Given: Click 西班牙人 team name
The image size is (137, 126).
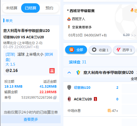Looking at the screenshot, I should click(x=79, y=19).
